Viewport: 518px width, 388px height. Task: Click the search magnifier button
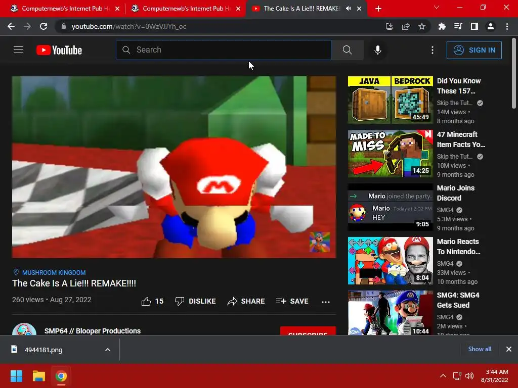pos(347,50)
